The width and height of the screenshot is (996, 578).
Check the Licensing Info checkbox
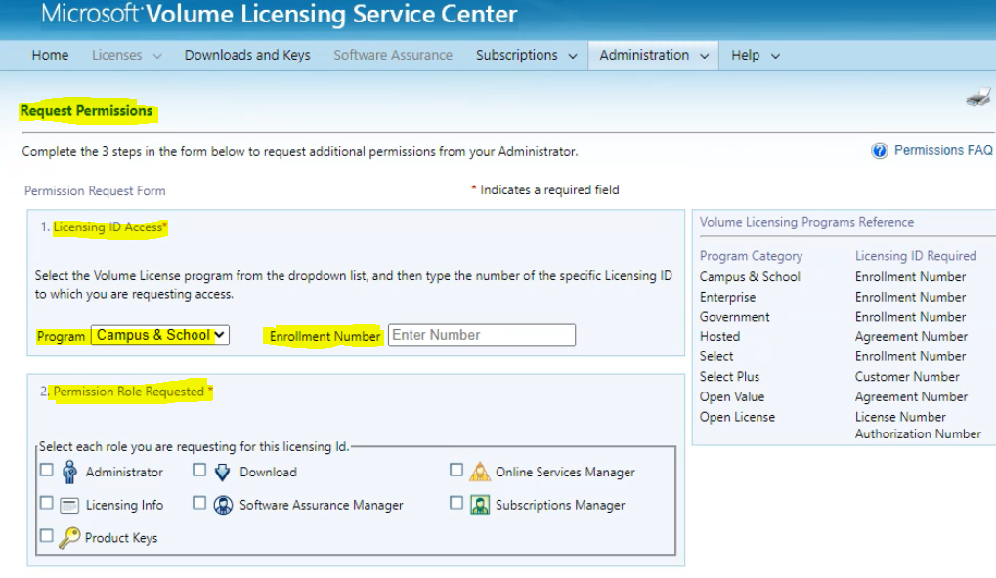pyautogui.click(x=46, y=503)
